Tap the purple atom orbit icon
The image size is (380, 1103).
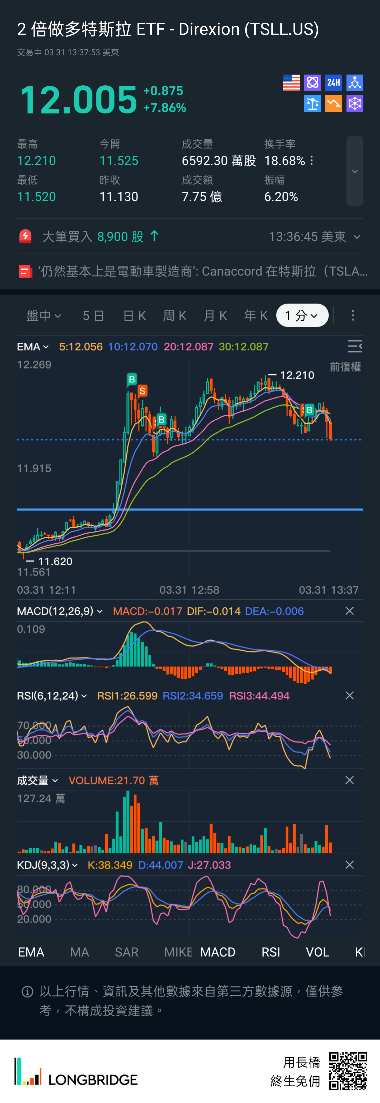312,83
